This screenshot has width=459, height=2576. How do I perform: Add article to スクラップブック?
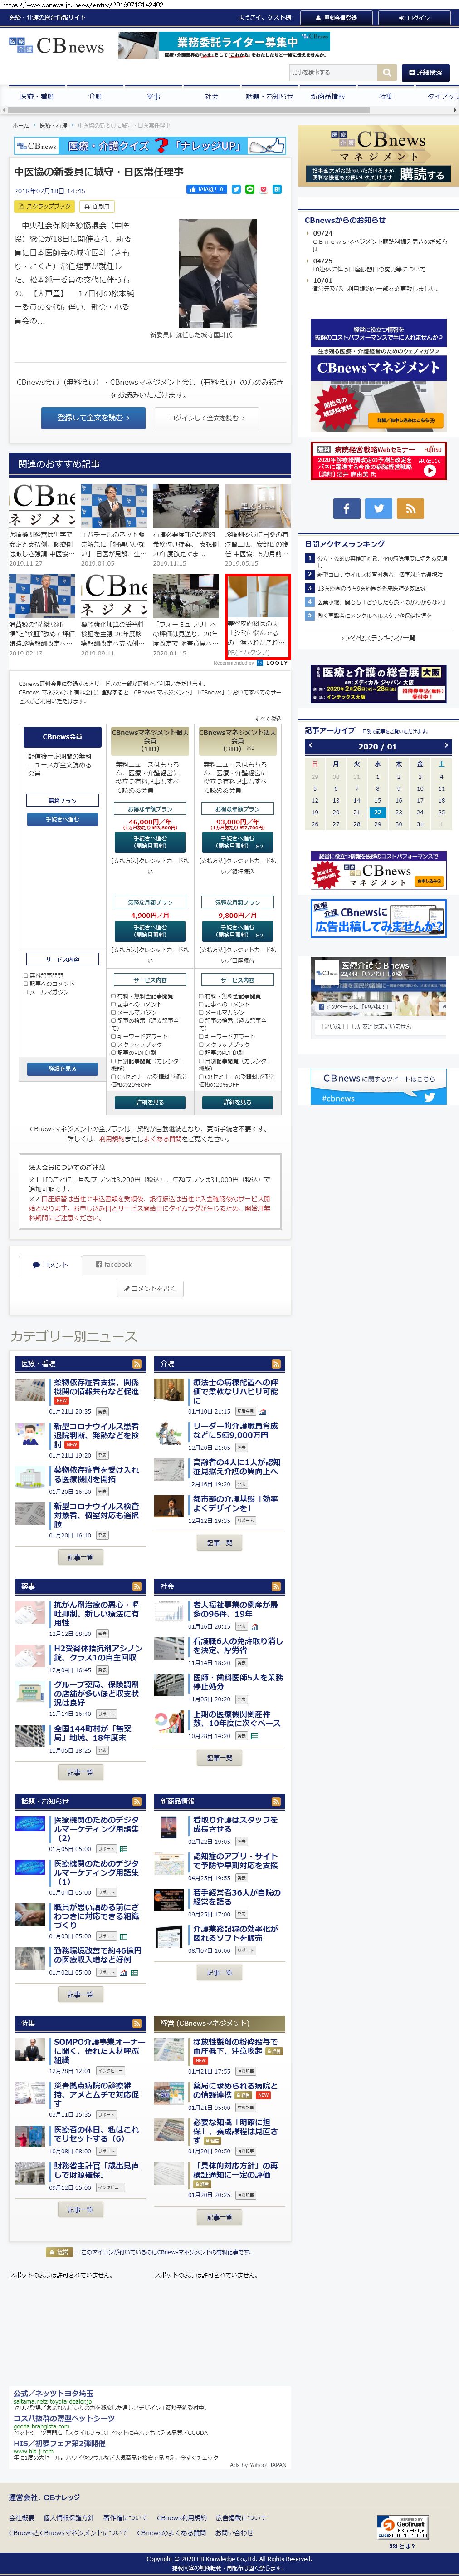(44, 207)
